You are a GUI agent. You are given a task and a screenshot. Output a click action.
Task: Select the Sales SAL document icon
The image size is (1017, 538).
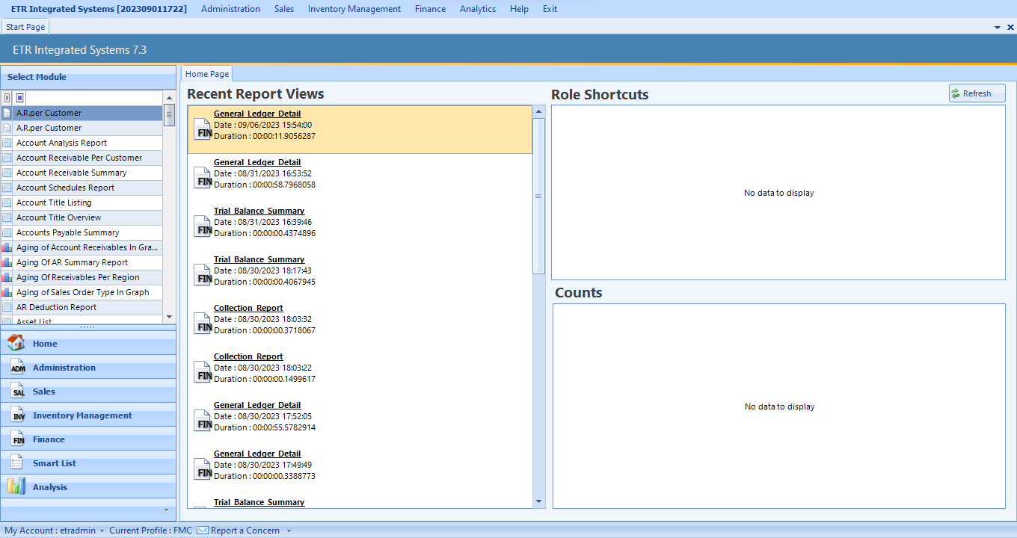[x=18, y=392]
